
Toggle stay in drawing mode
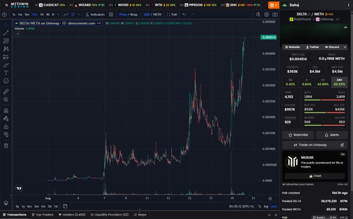6,118
